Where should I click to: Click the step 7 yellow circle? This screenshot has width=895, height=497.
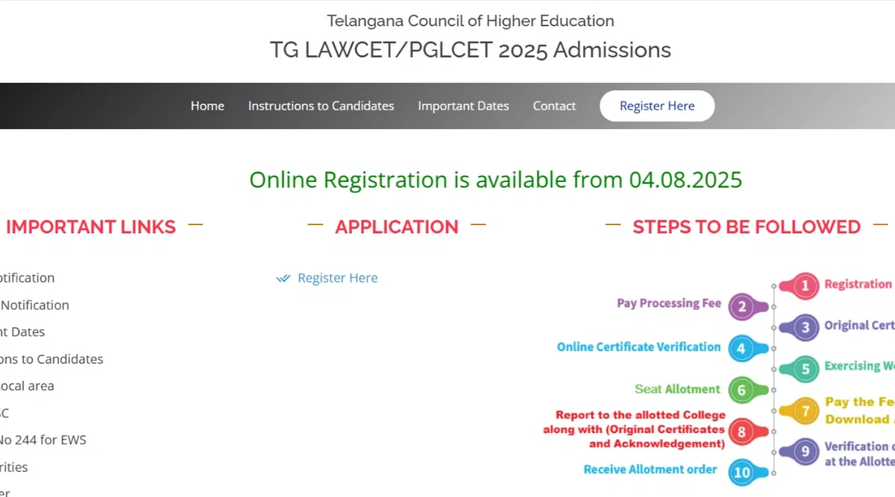(805, 411)
